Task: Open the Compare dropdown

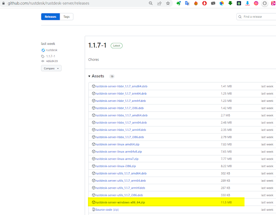Action: point(51,68)
